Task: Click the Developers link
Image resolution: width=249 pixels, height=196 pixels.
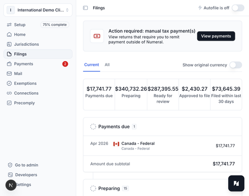Action: coord(26,175)
